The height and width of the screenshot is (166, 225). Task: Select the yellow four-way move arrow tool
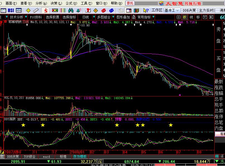(28, 11)
